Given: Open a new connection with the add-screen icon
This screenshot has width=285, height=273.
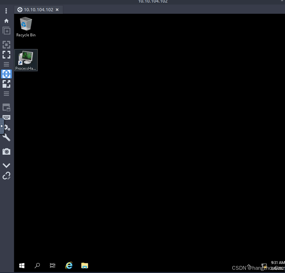Looking at the screenshot, I should (6, 31).
